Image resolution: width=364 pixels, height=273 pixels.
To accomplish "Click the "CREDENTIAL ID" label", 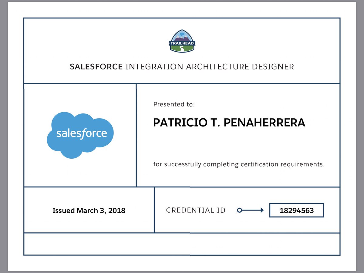I will coord(196,210).
